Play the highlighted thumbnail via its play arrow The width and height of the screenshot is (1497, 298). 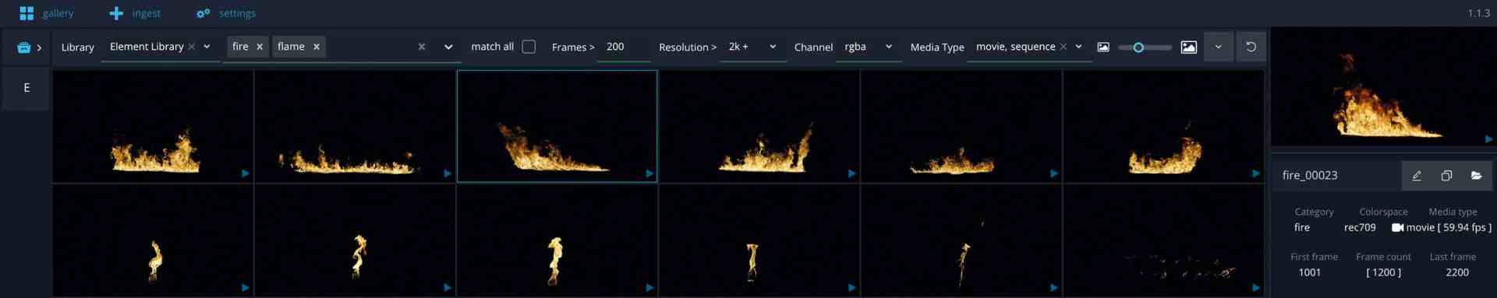pos(649,174)
